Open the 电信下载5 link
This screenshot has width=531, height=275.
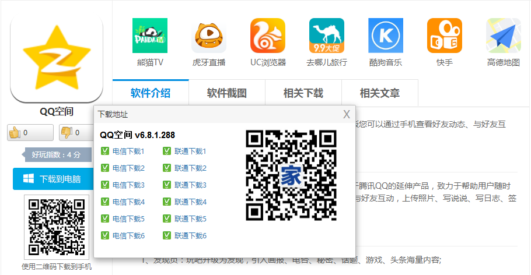tap(128, 219)
